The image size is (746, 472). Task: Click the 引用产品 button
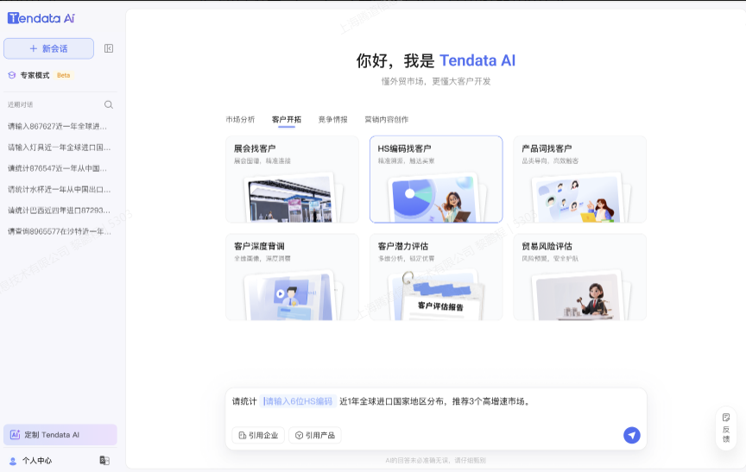(x=314, y=436)
